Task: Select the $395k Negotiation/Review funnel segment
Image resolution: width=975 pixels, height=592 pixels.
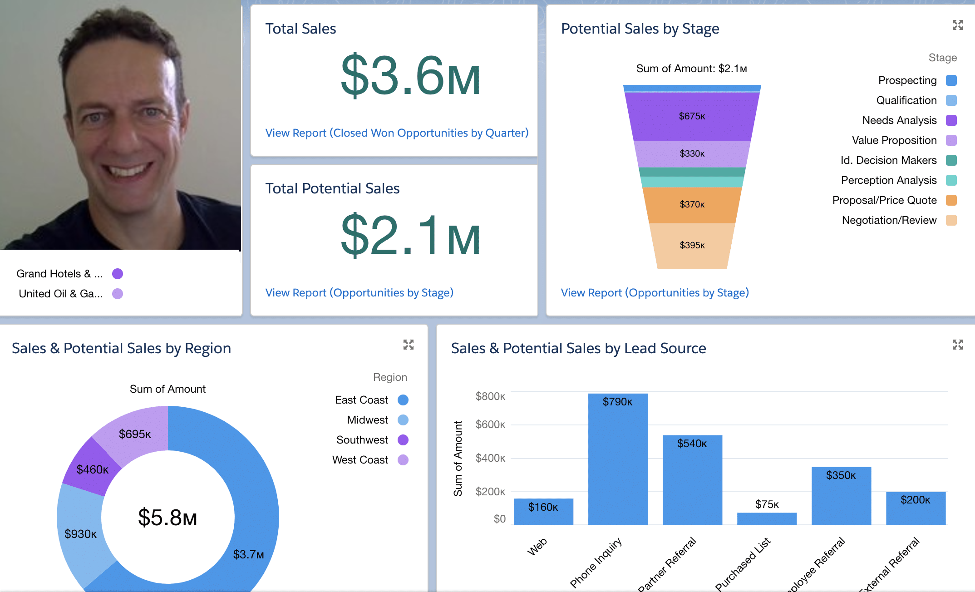Action: tap(692, 246)
